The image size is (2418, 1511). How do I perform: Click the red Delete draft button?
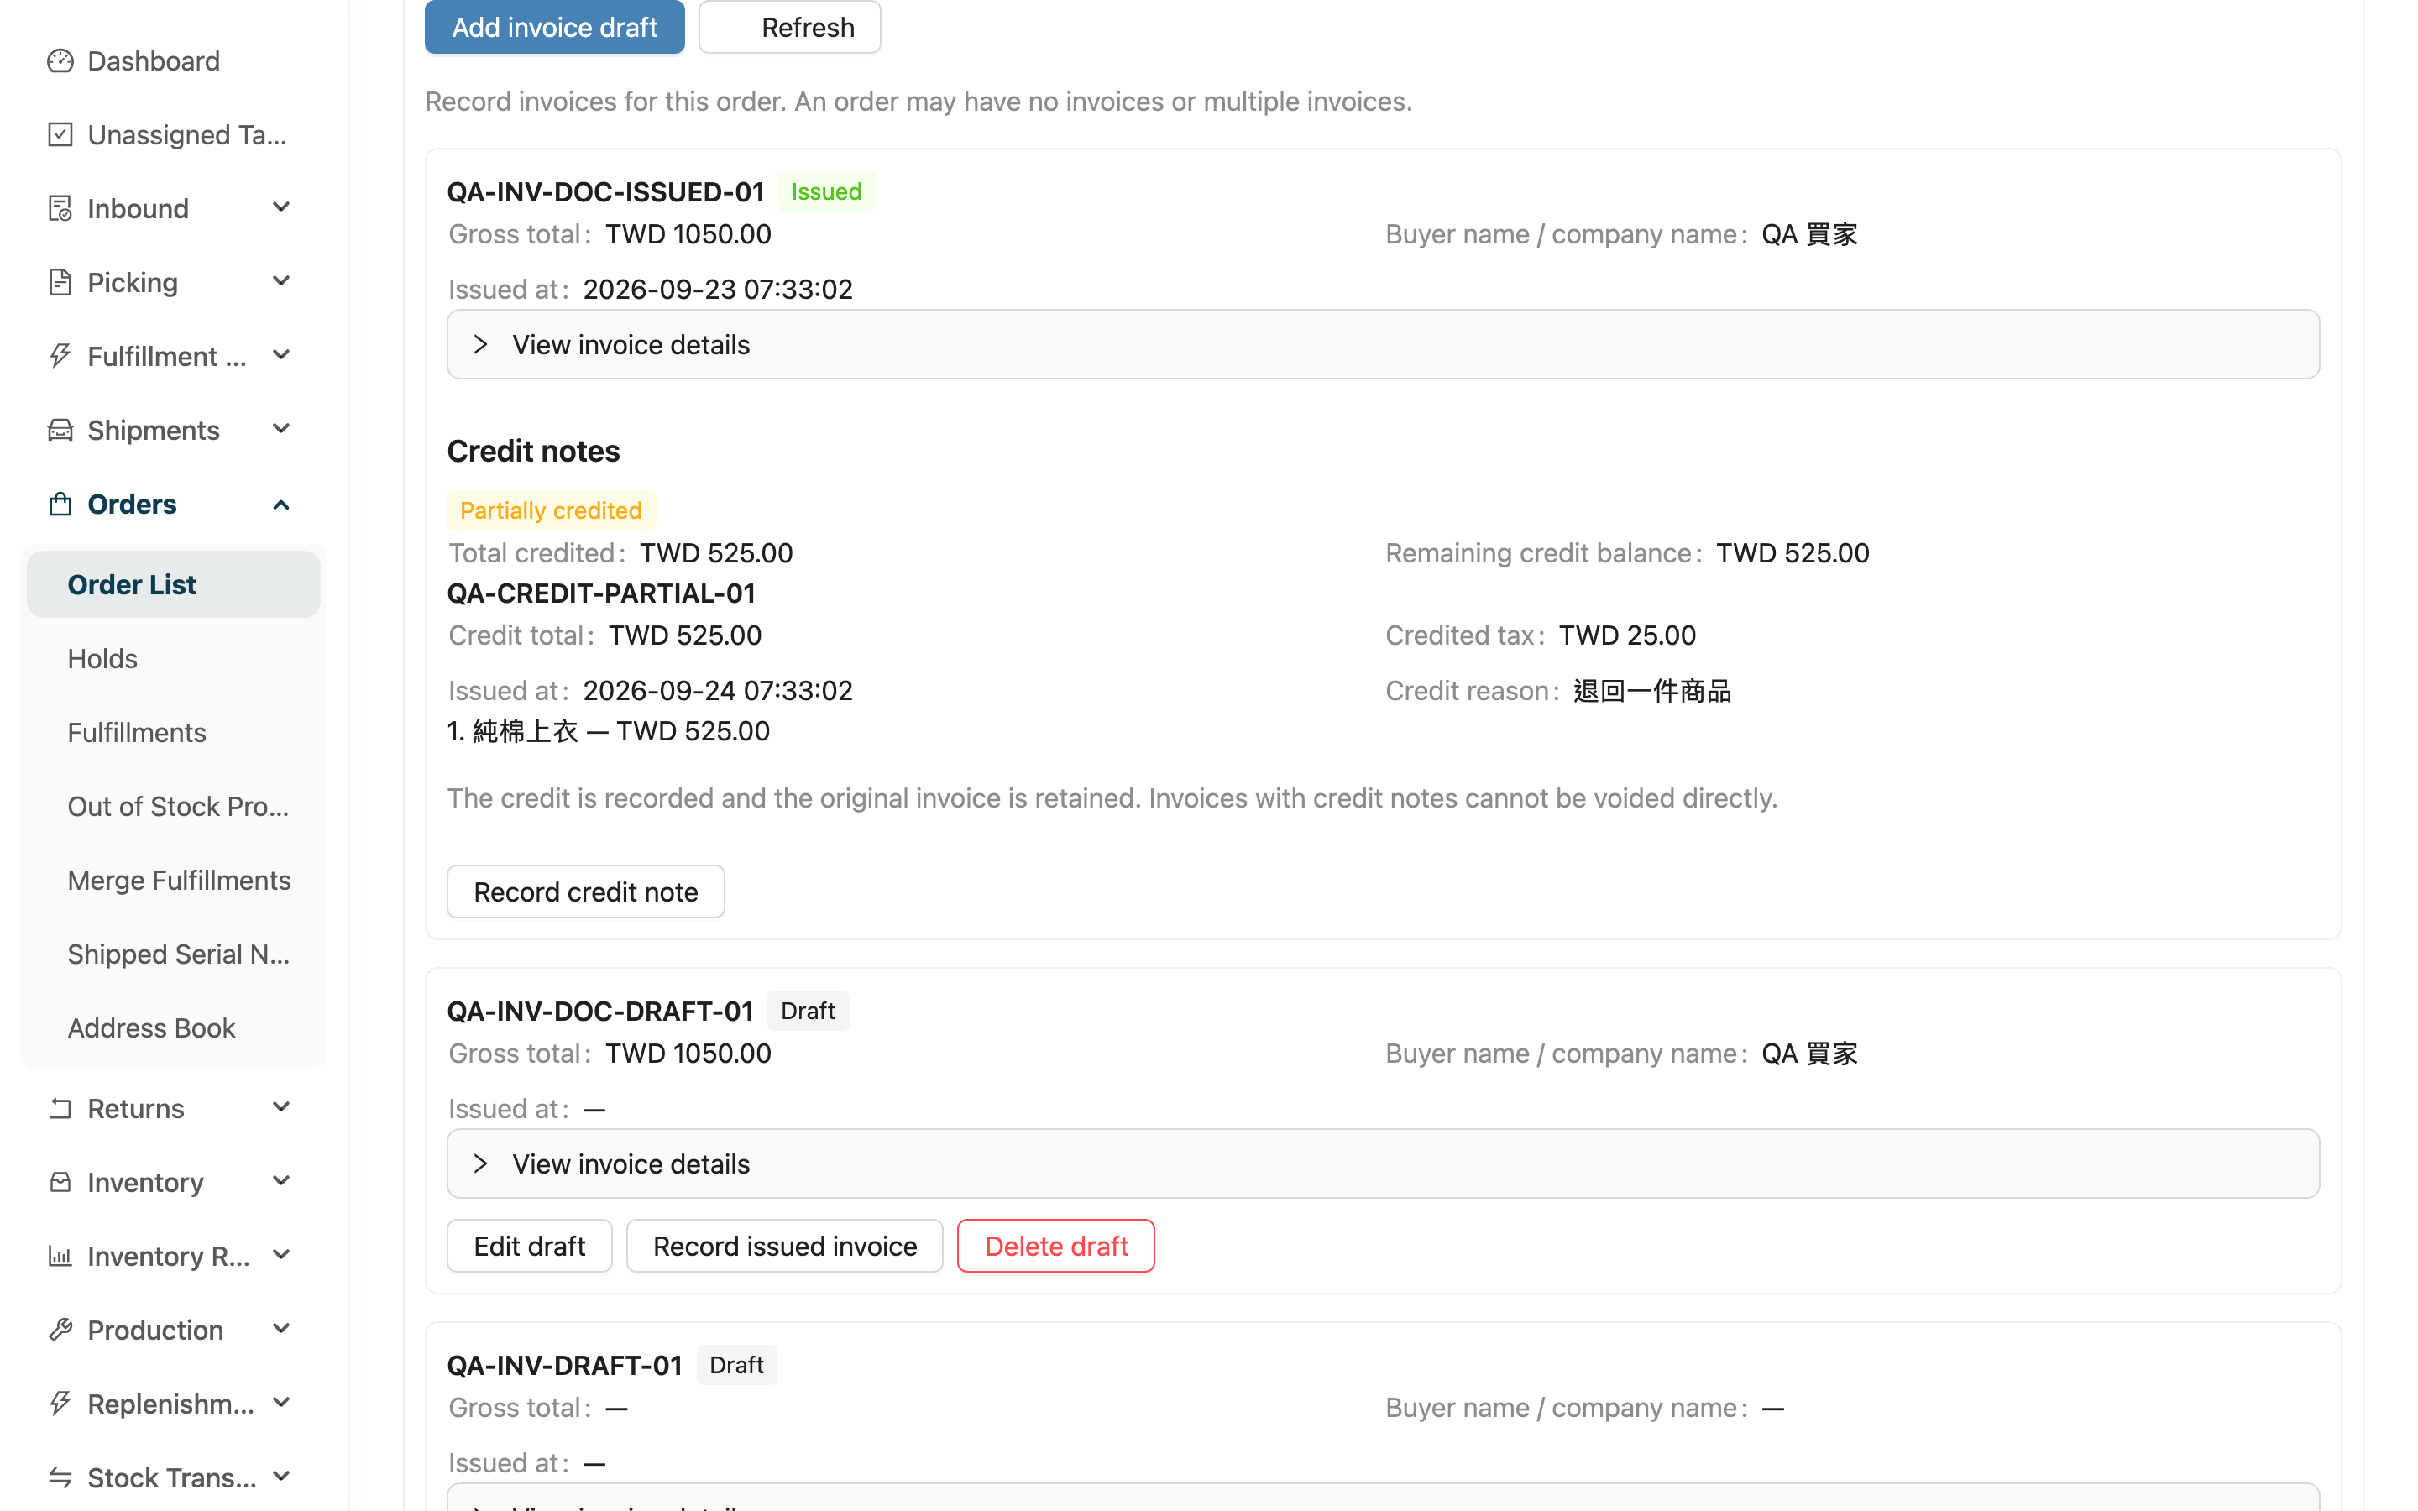point(1056,1247)
